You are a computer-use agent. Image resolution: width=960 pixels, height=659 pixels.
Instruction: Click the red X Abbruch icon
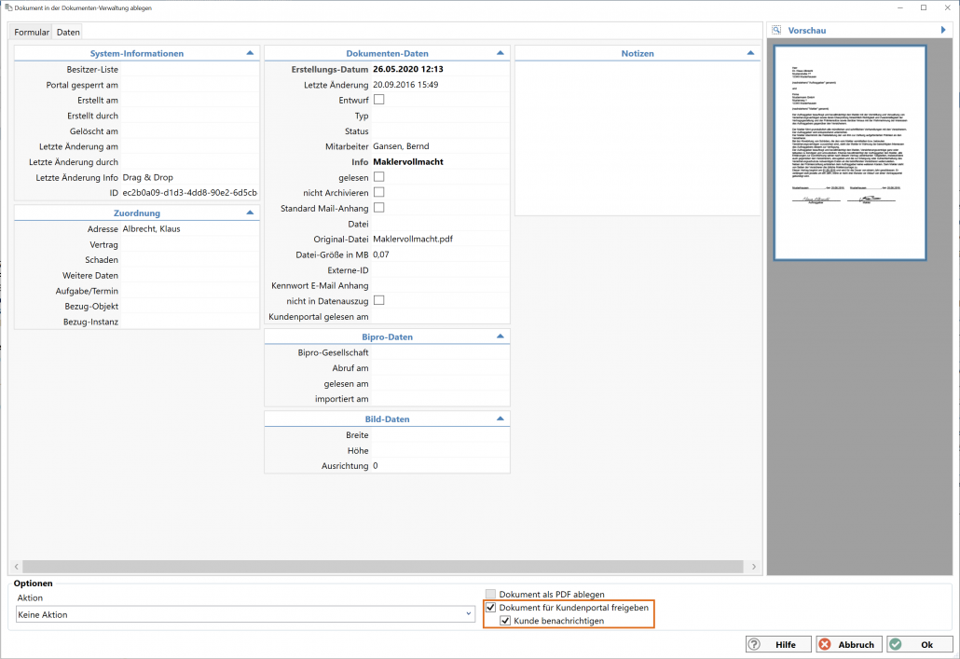pos(824,644)
